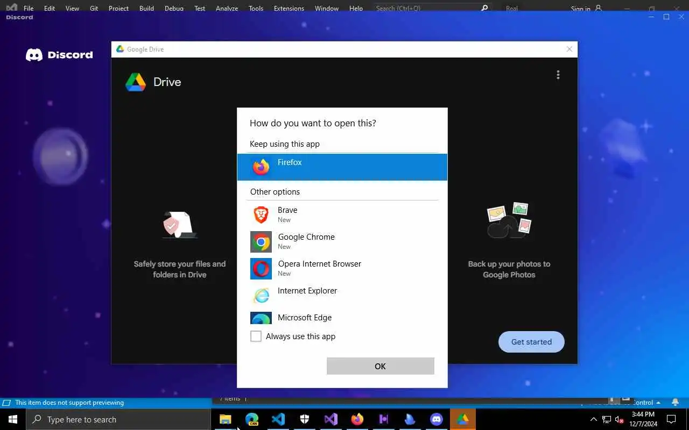Select Opera Internet Browser option
689x430 pixels.
click(x=342, y=268)
